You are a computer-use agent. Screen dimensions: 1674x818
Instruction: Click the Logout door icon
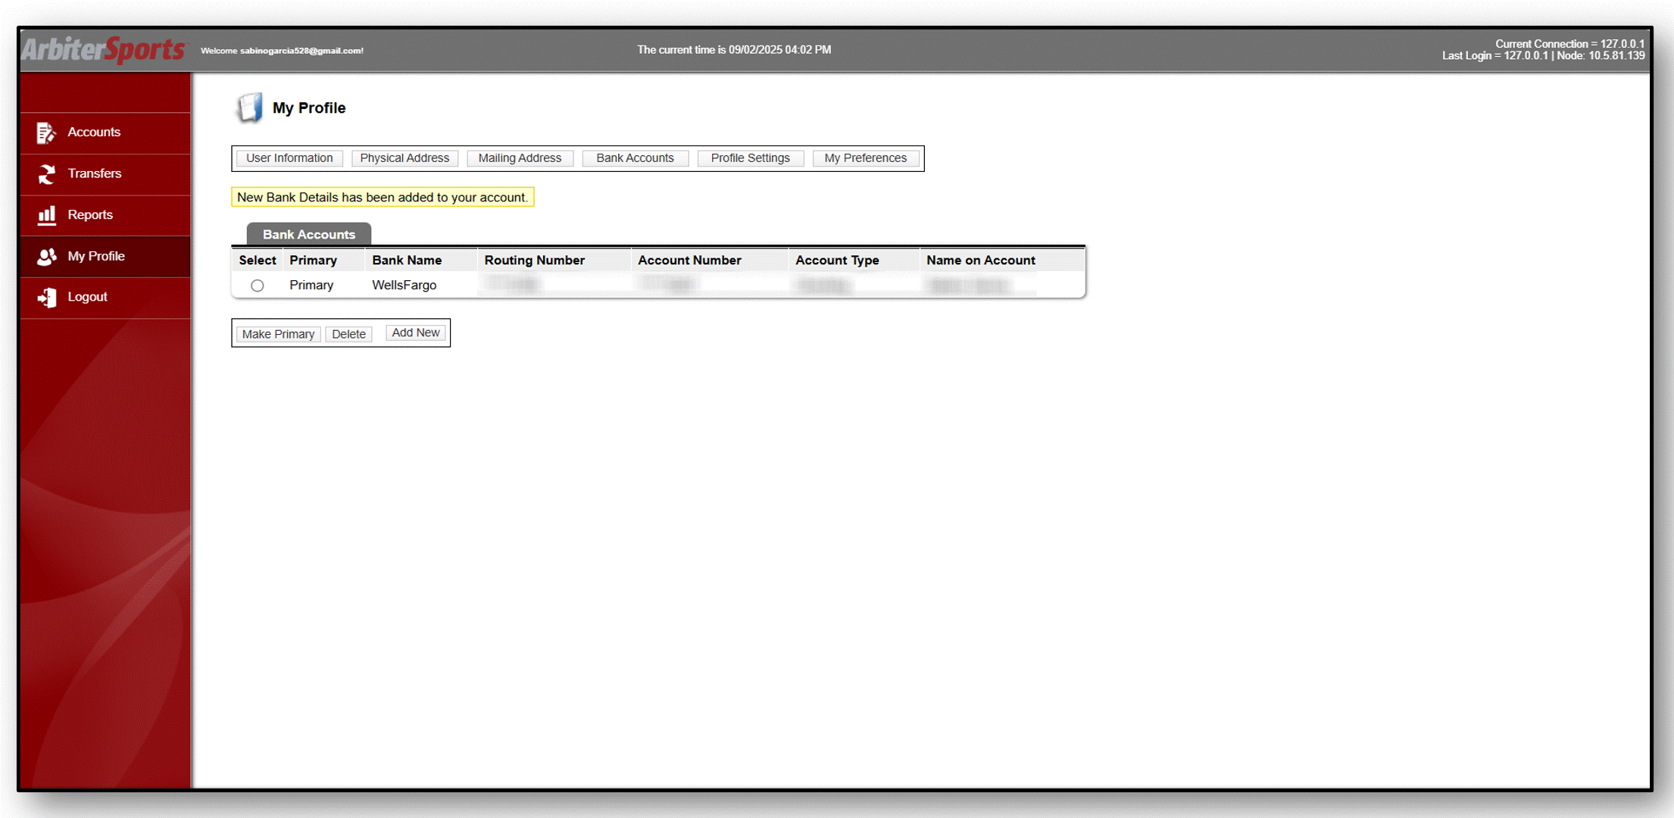46,298
